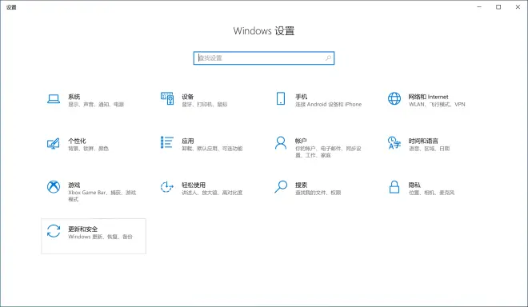Open the 系统 laptop icon
Viewport: 528px width, 307px height.
tap(54, 98)
